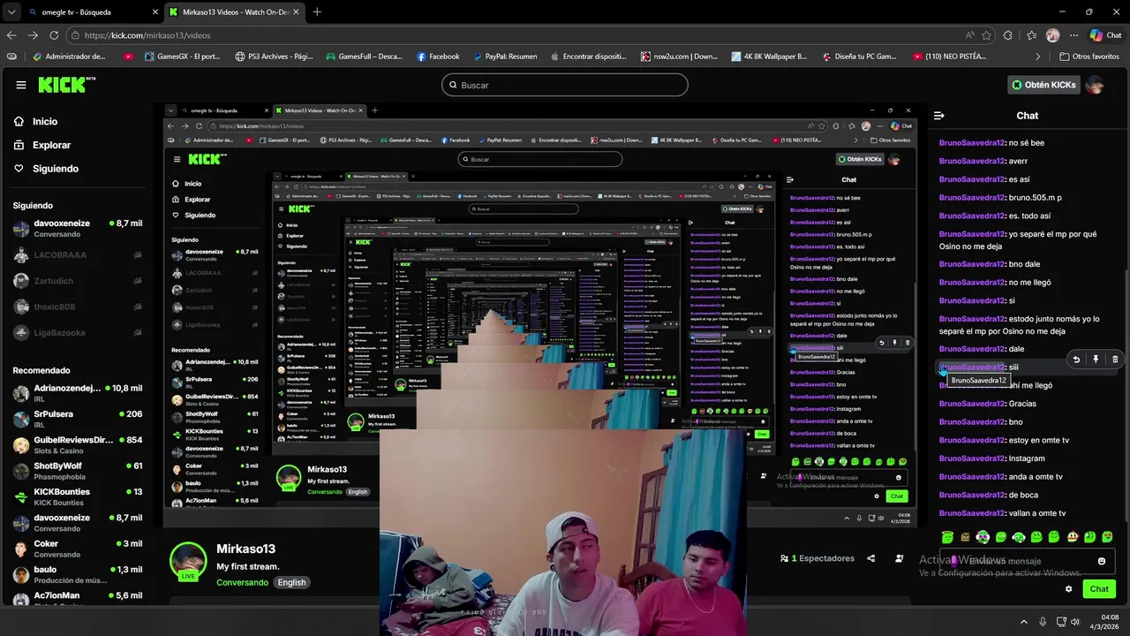Click browser back arrow
The height and width of the screenshot is (636, 1130).
click(11, 35)
